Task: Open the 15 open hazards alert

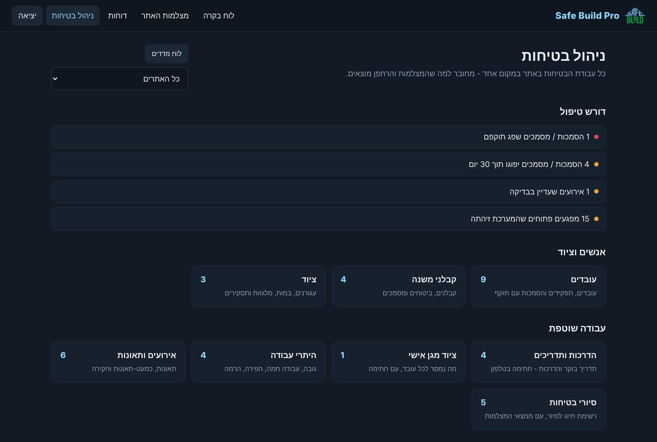Action: click(x=328, y=219)
